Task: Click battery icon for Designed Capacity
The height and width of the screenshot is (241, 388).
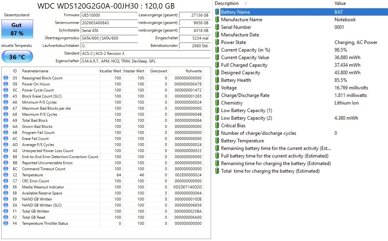Action: [x=217, y=73]
